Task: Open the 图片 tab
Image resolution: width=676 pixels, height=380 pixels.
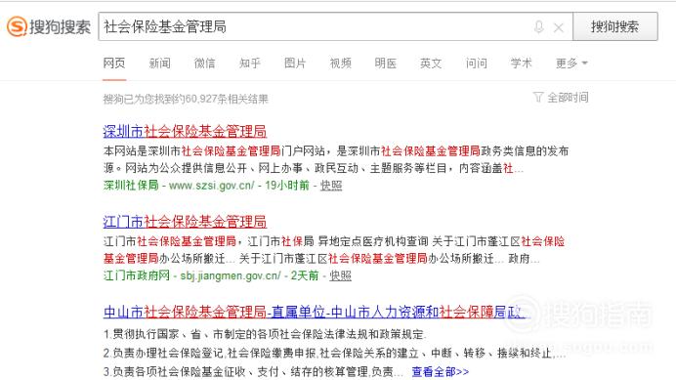Action: click(295, 63)
